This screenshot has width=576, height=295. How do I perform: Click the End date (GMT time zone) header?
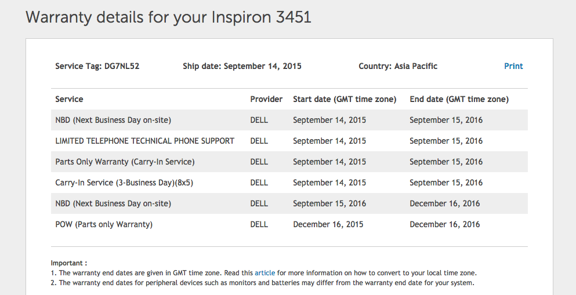tap(459, 99)
